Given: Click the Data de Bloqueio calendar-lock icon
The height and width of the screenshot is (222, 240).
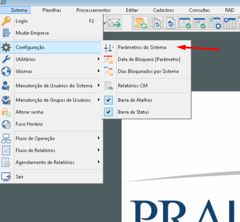Looking at the screenshot, I should point(108,59).
